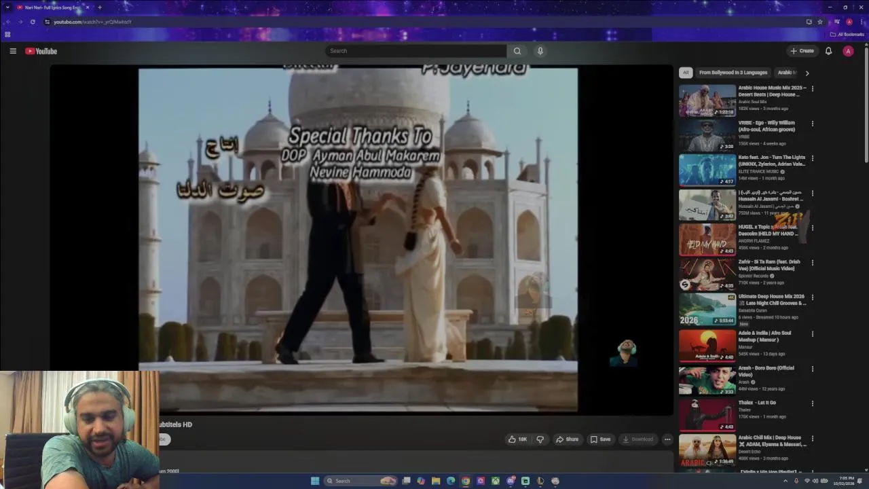The height and width of the screenshot is (489, 869).
Task: Play Arash Boro Boro thumbnail
Action: (x=707, y=380)
